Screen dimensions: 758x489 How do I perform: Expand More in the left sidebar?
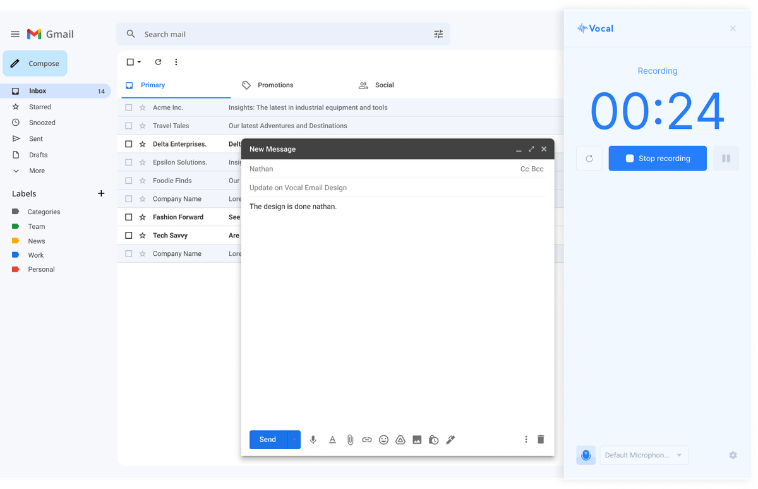click(x=37, y=171)
